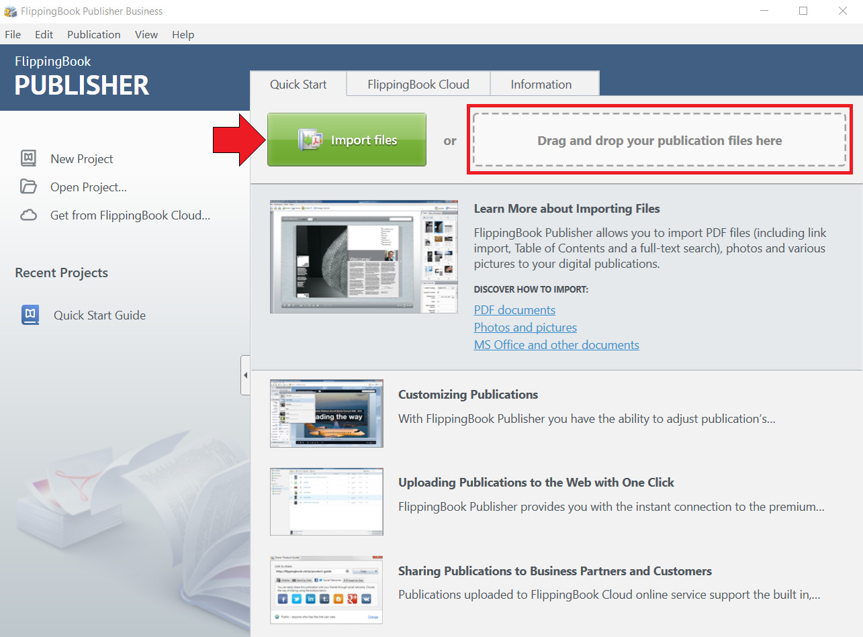The height and width of the screenshot is (637, 863).
Task: Click the FlippingBook app icon in title bar
Action: [11, 11]
